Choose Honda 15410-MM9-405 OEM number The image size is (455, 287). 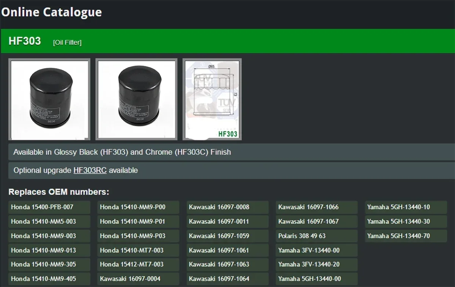[x=49, y=279]
